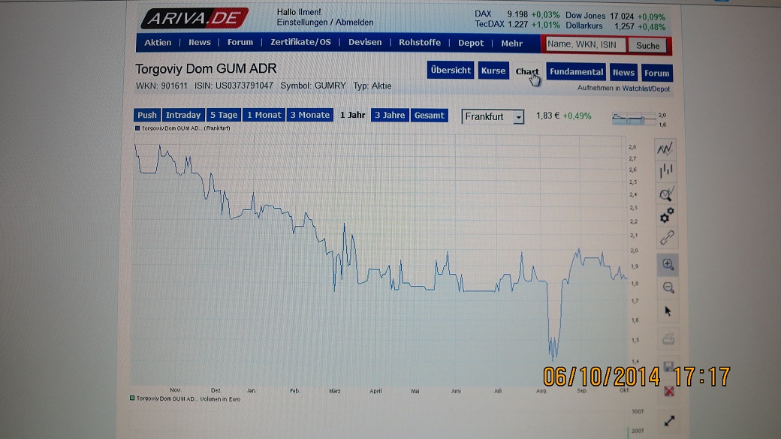Click the chart link chain icon

[667, 237]
